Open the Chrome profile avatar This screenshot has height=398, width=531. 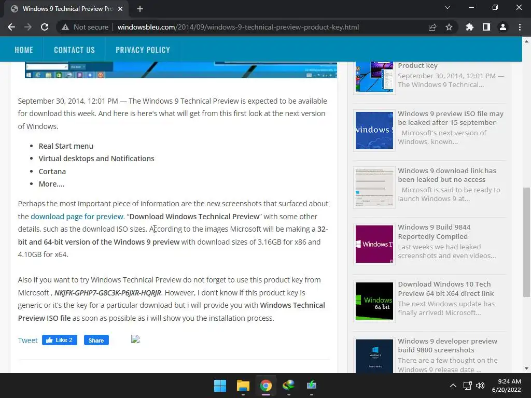coord(503,27)
